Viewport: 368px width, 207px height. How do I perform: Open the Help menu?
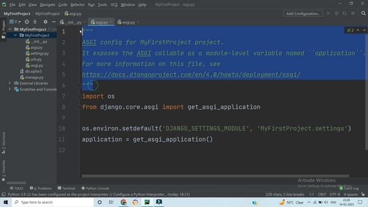(142, 5)
